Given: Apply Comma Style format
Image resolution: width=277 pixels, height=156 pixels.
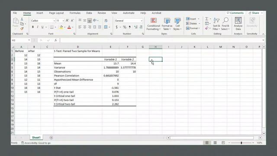Looking at the screenshot, I should pyautogui.click(x=130, y=27).
